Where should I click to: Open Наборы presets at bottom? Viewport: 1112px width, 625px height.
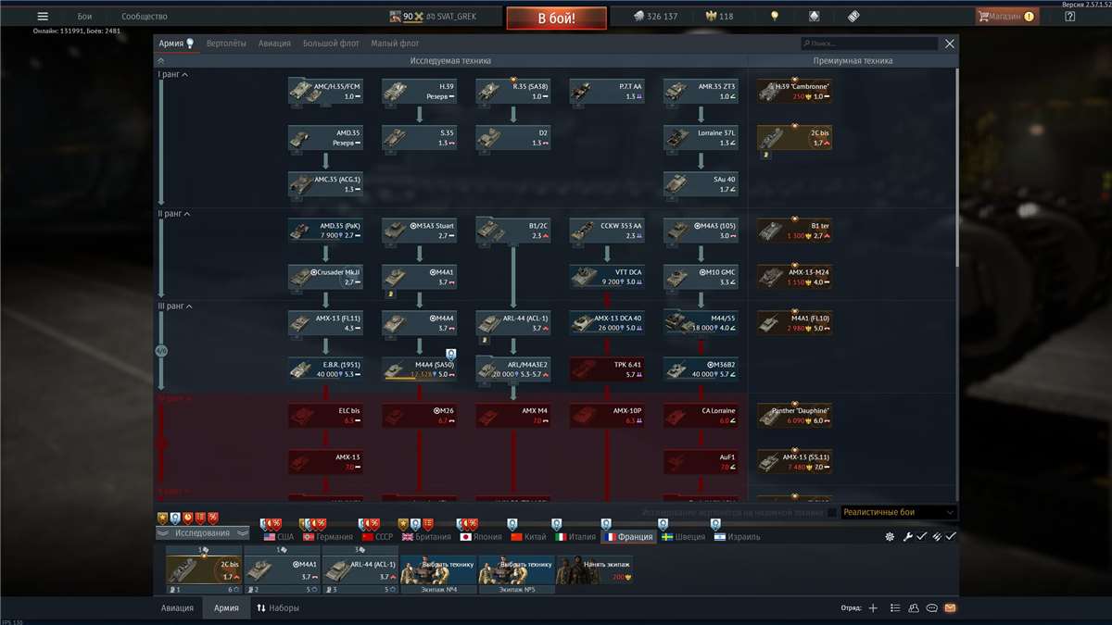click(x=278, y=608)
